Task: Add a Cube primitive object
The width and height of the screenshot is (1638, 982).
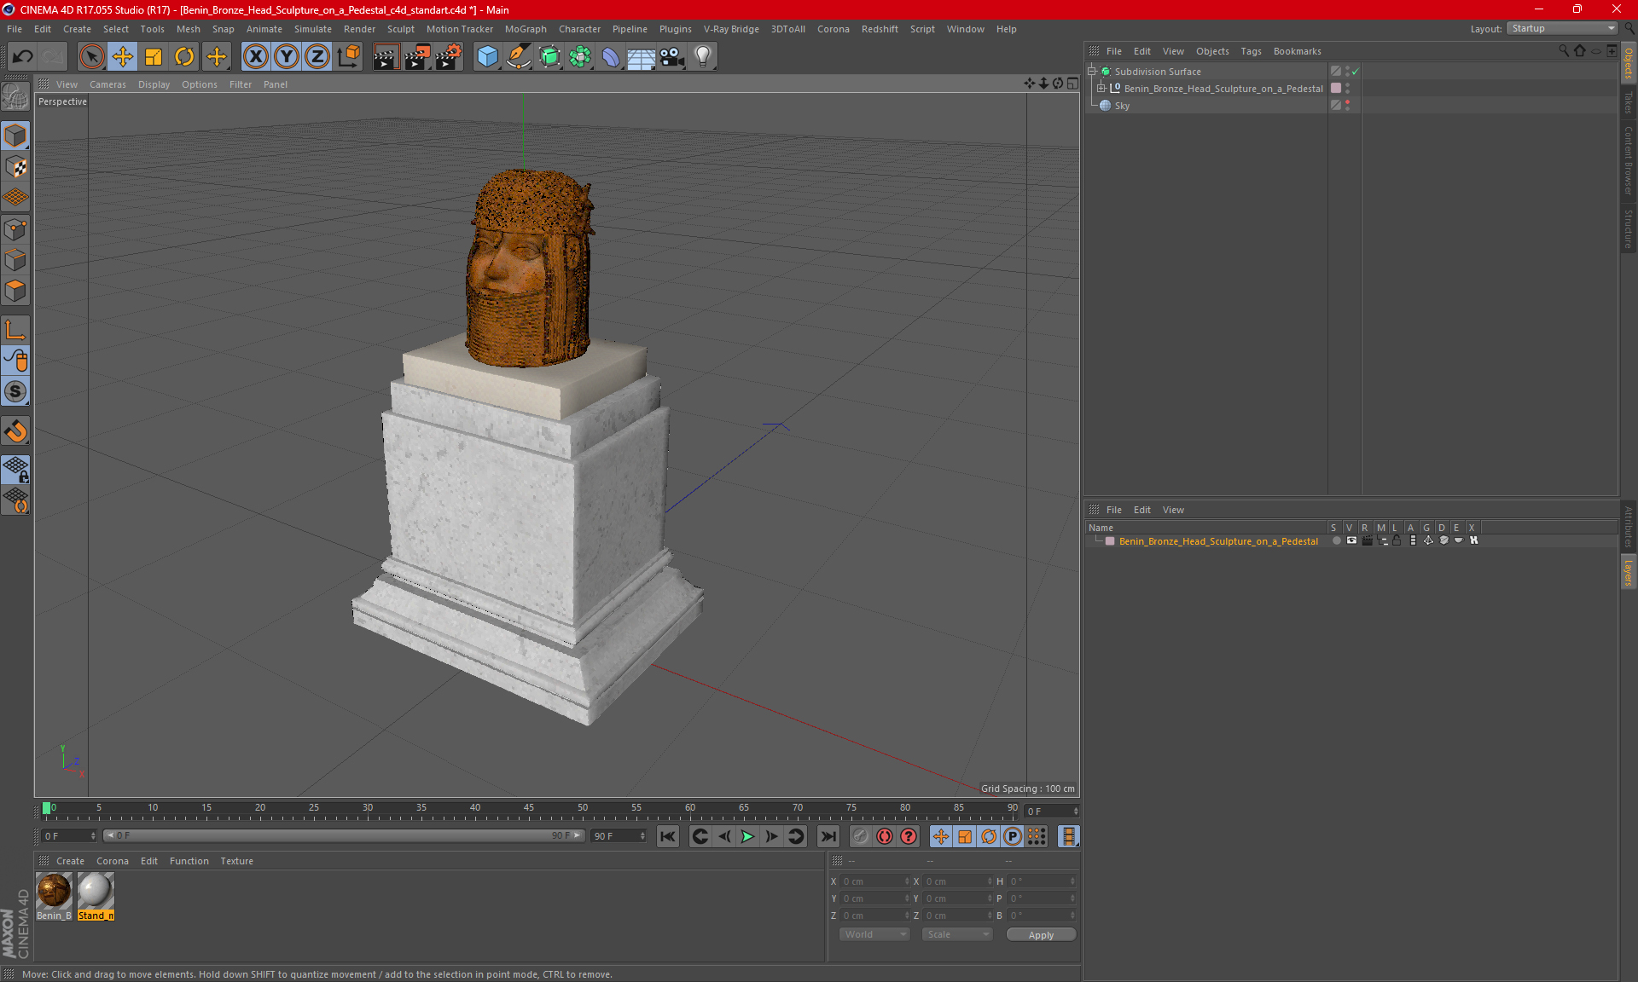Action: (x=487, y=57)
